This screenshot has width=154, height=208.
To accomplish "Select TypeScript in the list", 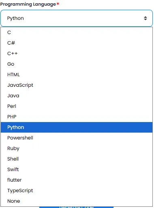I will click(x=77, y=191).
